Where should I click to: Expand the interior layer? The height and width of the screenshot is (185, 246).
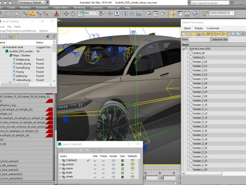tap(60, 169)
